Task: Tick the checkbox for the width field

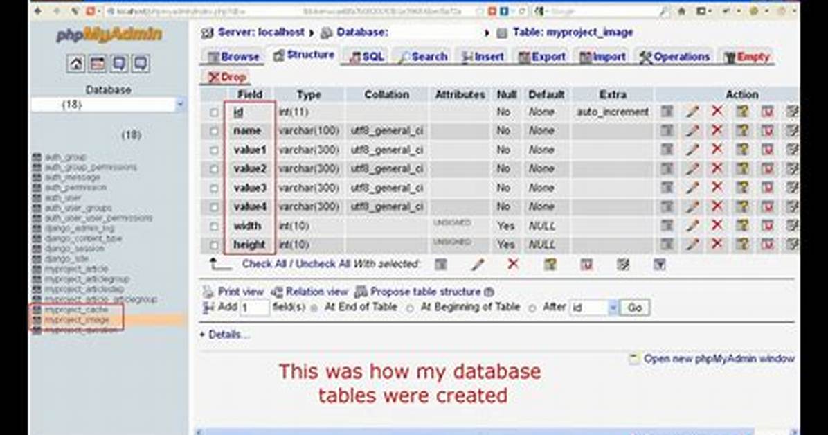Action: (x=214, y=227)
